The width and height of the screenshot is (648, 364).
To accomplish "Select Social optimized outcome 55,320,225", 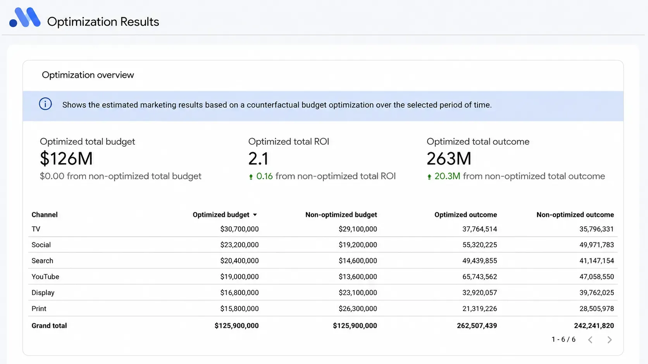I will (x=479, y=245).
